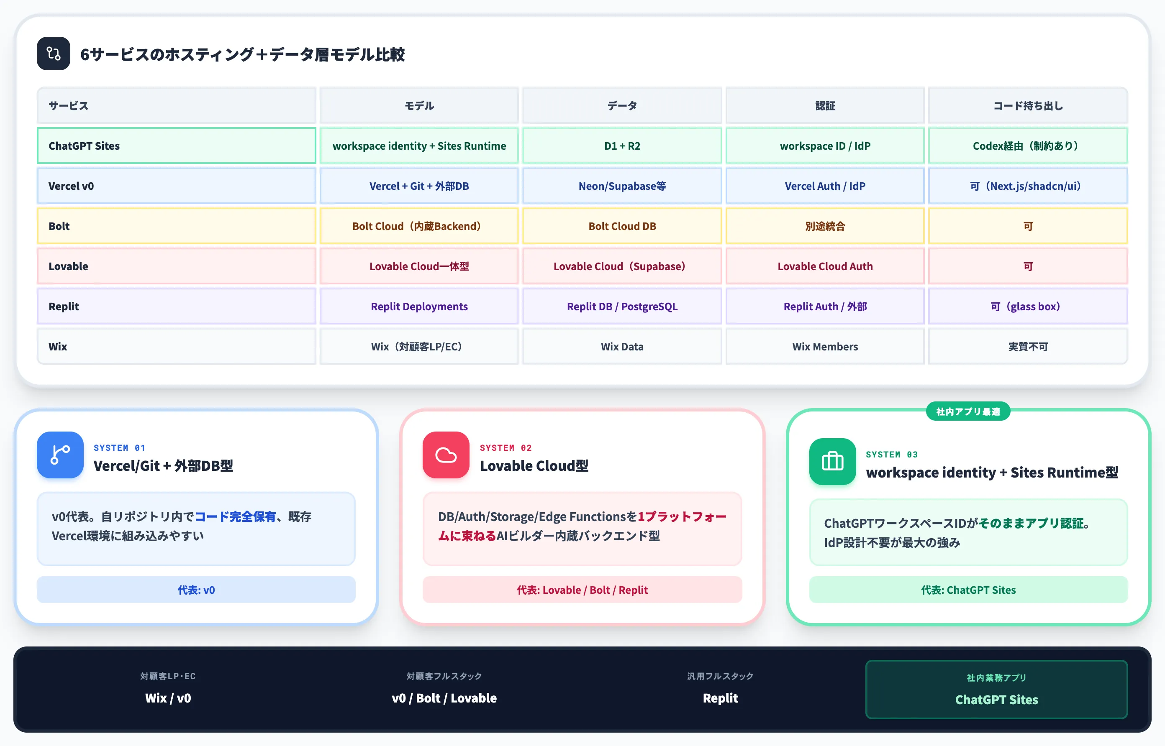Click the git compare icon beside the title
This screenshot has width=1165, height=746.
(53, 53)
